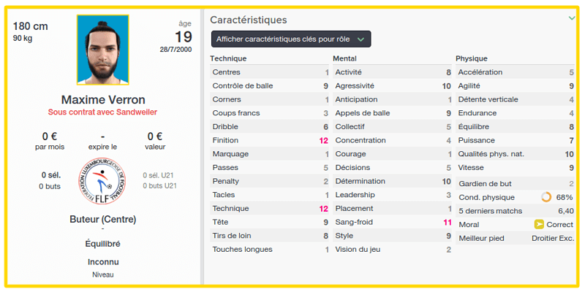585x292 pixels.
Task: Select the Qualités phys. nat. attribute row
Action: click(x=516, y=154)
